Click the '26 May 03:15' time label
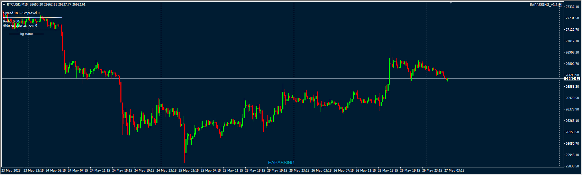The height and width of the screenshot is (175, 582). (321, 171)
